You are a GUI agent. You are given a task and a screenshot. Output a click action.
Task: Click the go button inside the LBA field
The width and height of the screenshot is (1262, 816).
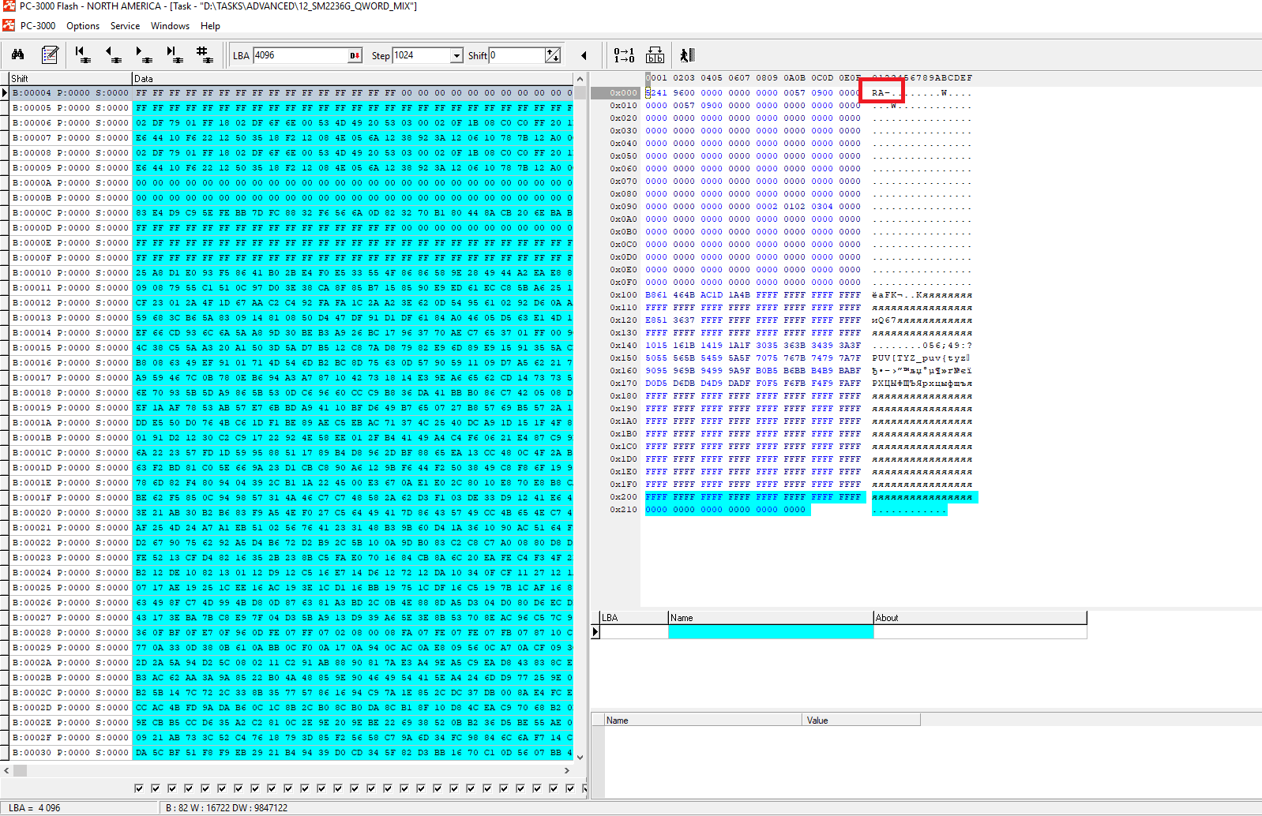[355, 55]
